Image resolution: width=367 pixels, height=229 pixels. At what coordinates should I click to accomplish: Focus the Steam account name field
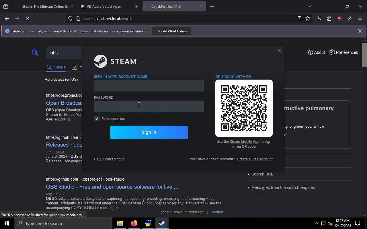149,86
